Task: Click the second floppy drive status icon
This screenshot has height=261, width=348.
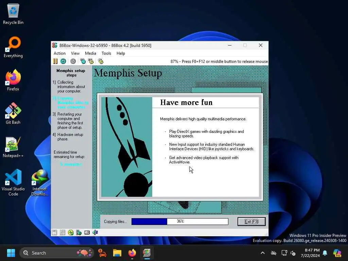Action: [x=63, y=232]
